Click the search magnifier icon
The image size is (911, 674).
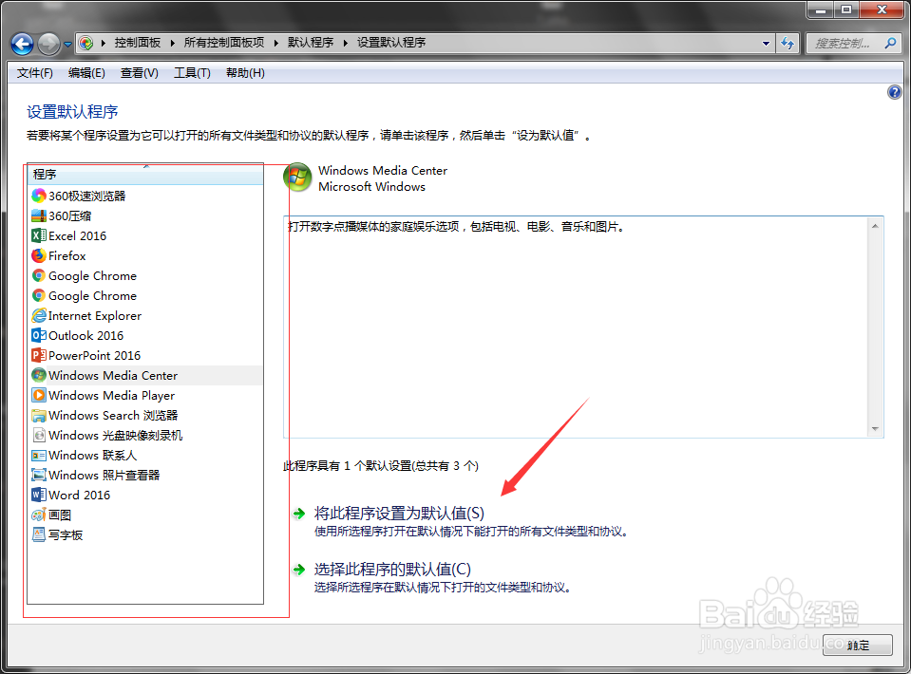click(889, 43)
